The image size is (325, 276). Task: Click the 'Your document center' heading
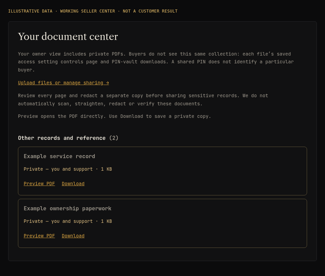click(x=68, y=37)
